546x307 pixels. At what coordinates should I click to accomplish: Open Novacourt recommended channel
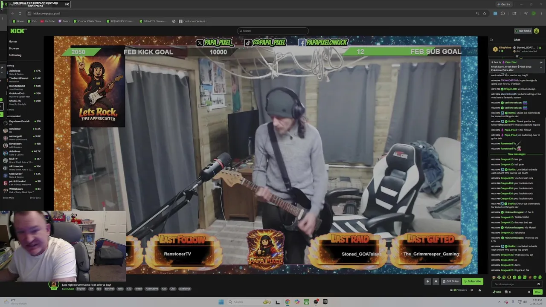tap(21, 145)
